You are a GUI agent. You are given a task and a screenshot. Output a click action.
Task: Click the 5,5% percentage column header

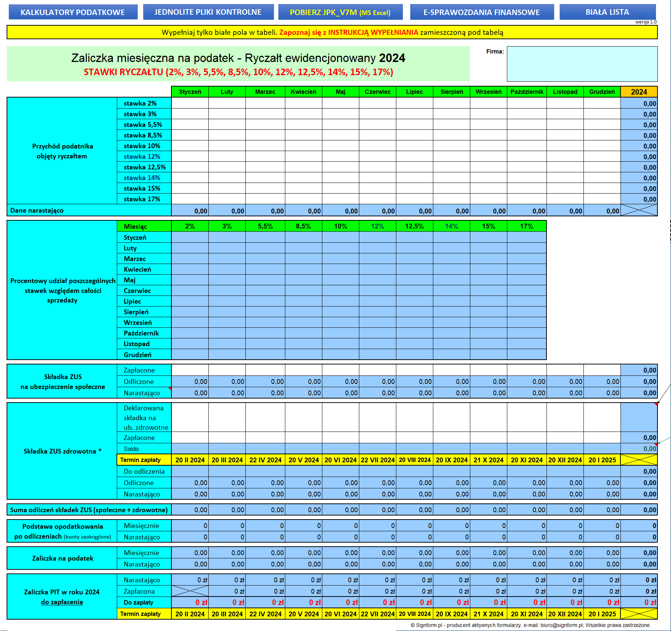click(265, 226)
